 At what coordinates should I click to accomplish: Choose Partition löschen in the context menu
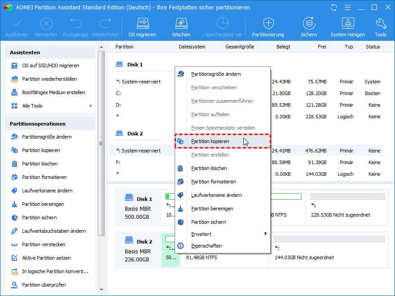pos(223,168)
